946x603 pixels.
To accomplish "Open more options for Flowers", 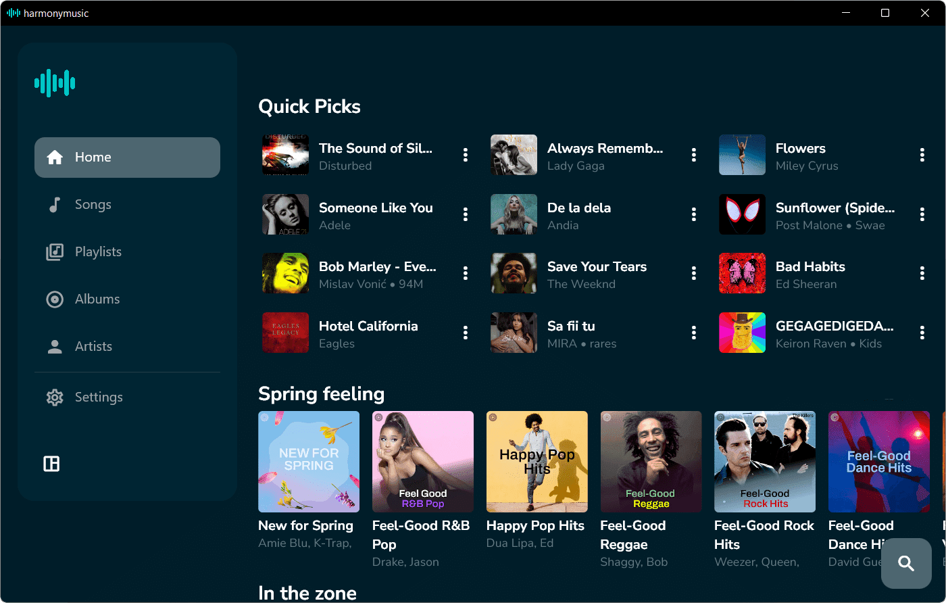I will coord(922,155).
